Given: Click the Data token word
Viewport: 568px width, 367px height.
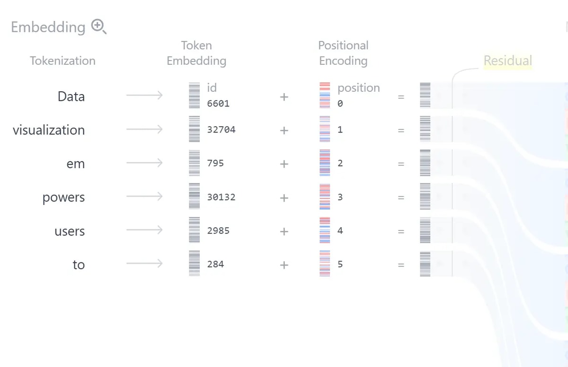Looking at the screenshot, I should pos(71,96).
